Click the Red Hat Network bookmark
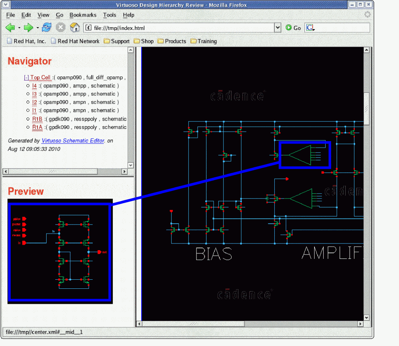Screen dimensions: 399x346 pos(75,41)
